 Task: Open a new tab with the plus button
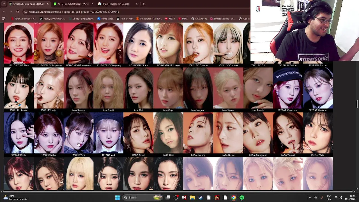pos(143,4)
